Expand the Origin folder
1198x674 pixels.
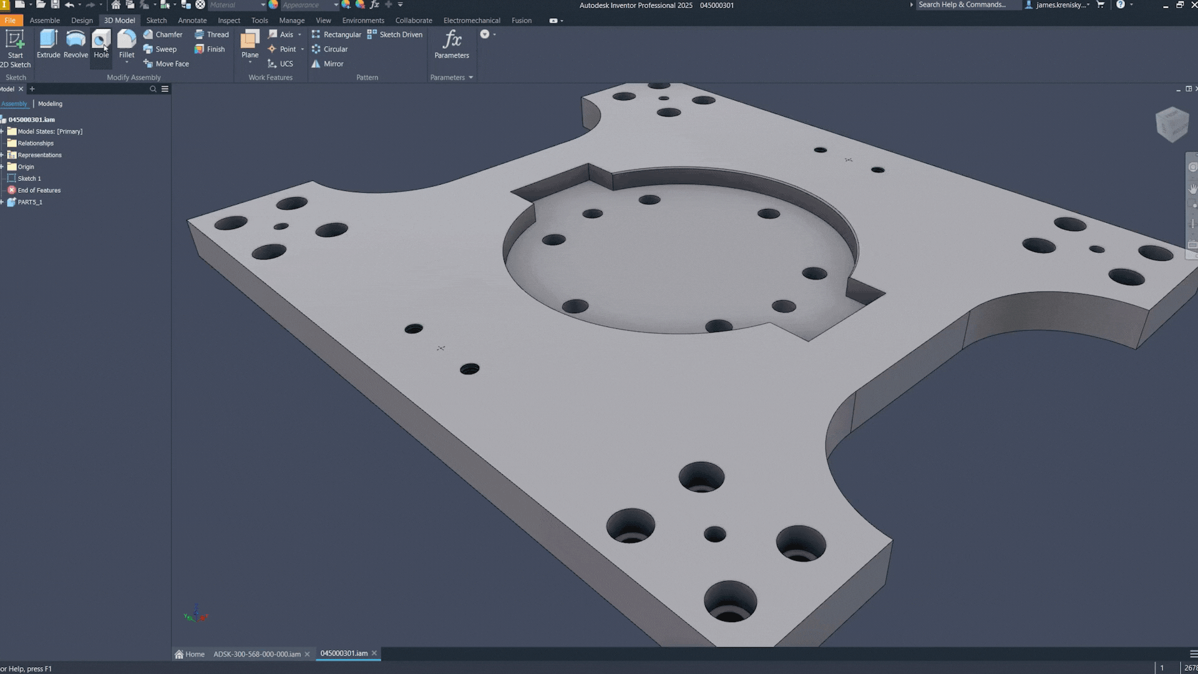tap(2, 167)
